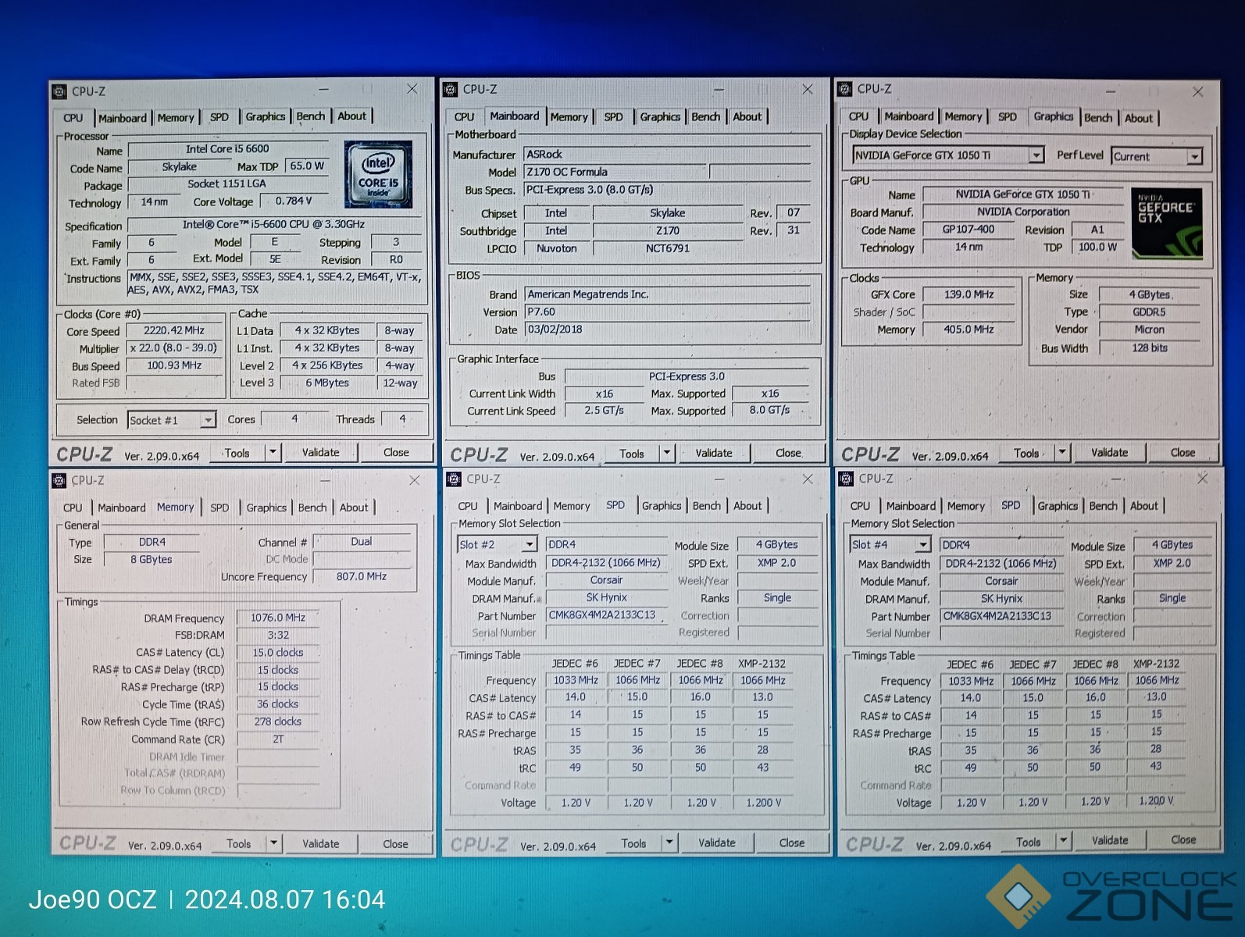This screenshot has width=1245, height=937.
Task: Open the Mainboard tab in the Slot #2 window
Action: pos(517,506)
